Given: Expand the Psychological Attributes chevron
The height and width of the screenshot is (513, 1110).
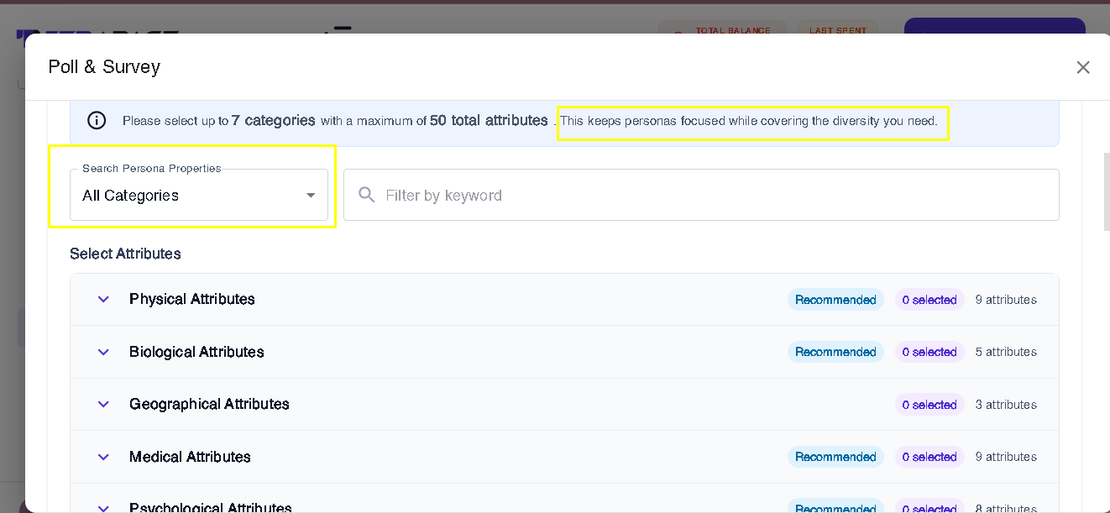Looking at the screenshot, I should [103, 507].
